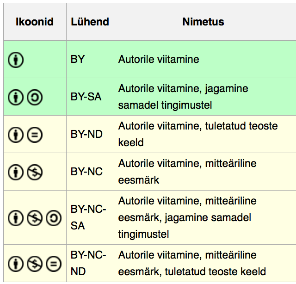
Task: Click the Lühend column header
Action: 90,22
